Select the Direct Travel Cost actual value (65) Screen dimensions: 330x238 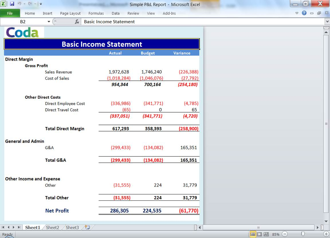click(127, 110)
